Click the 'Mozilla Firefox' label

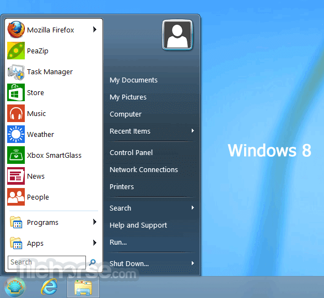51,30
